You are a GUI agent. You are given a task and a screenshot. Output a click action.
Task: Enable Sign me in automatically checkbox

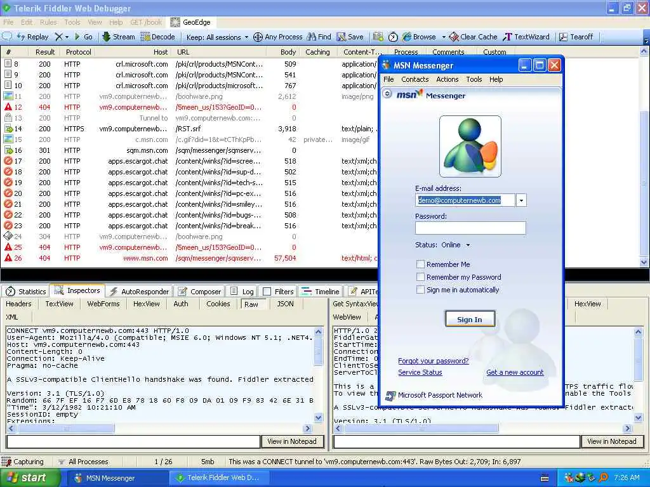tap(420, 290)
